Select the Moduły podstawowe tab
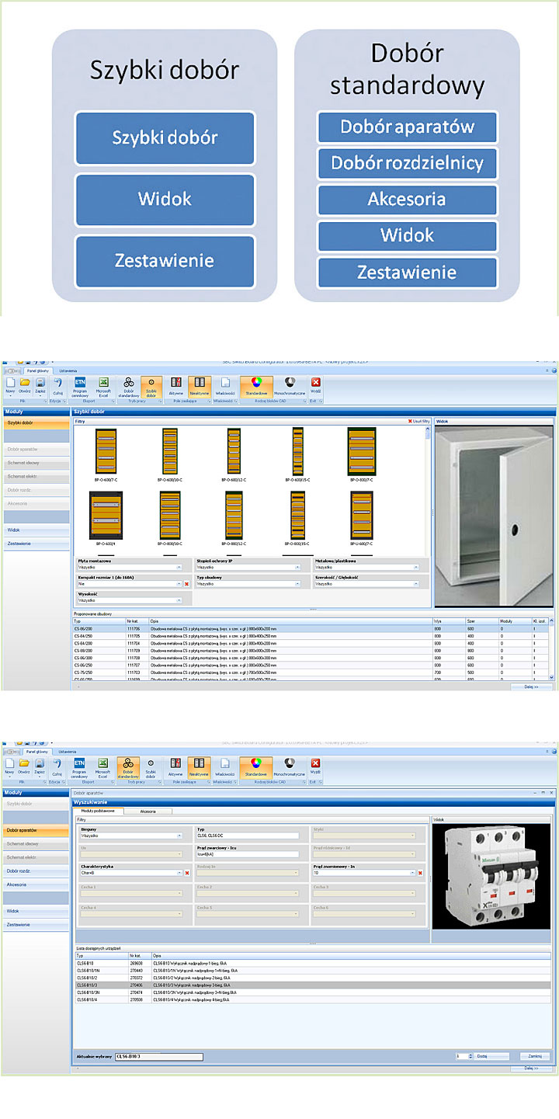This screenshot has height=1119, width=559. [98, 811]
